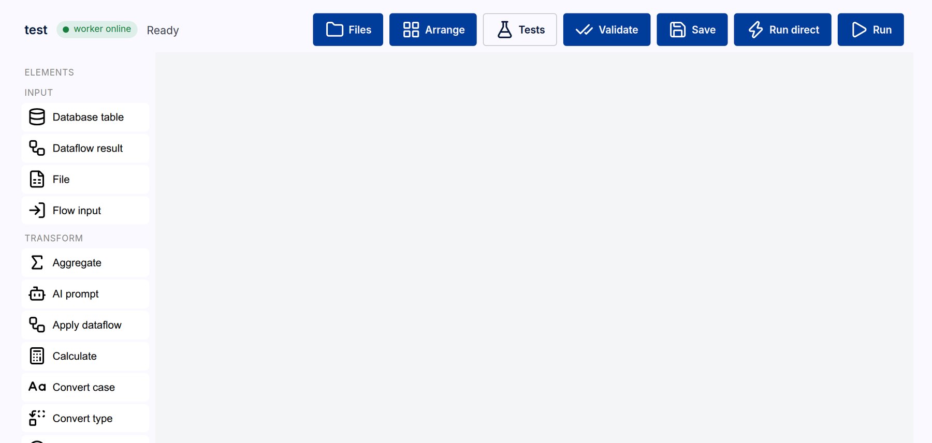Click the flask icon in Tests button
This screenshot has width=932, height=443.
click(505, 29)
